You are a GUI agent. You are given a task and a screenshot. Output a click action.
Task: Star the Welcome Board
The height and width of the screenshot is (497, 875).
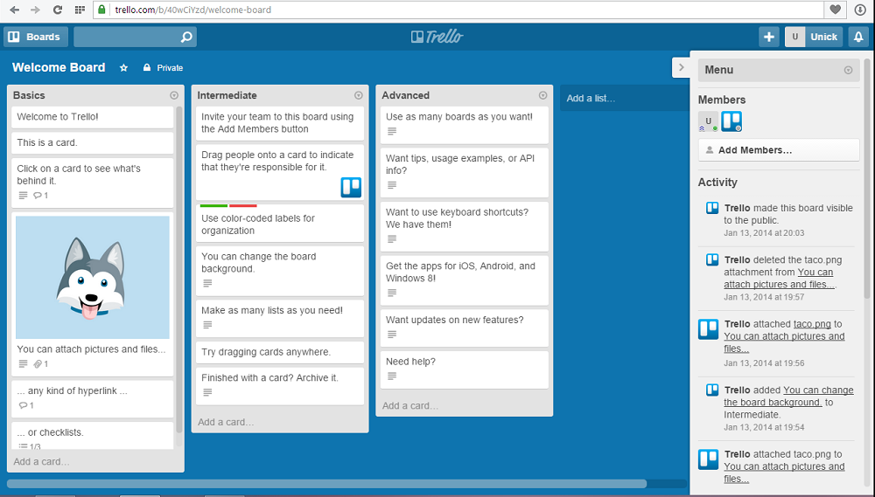click(x=123, y=68)
